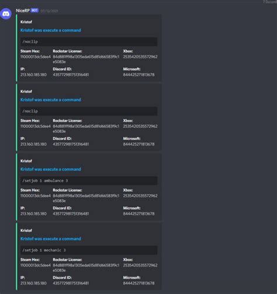Open the first "Kristof was execute a command" link
This screenshot has height=294, width=277.
(x=51, y=30)
